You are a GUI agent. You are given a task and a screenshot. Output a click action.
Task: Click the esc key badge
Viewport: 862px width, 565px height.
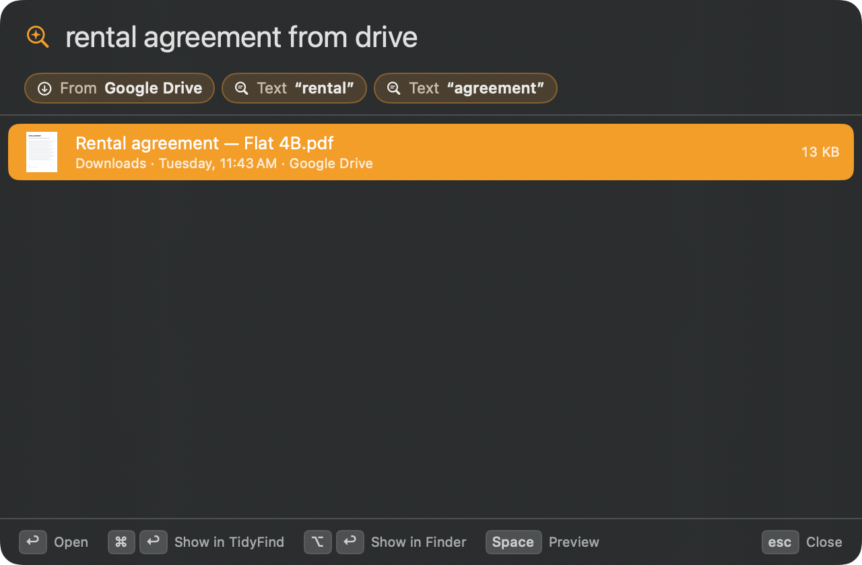(x=780, y=542)
